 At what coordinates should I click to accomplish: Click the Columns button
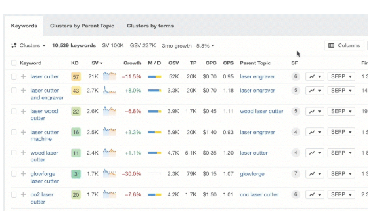click(x=344, y=45)
